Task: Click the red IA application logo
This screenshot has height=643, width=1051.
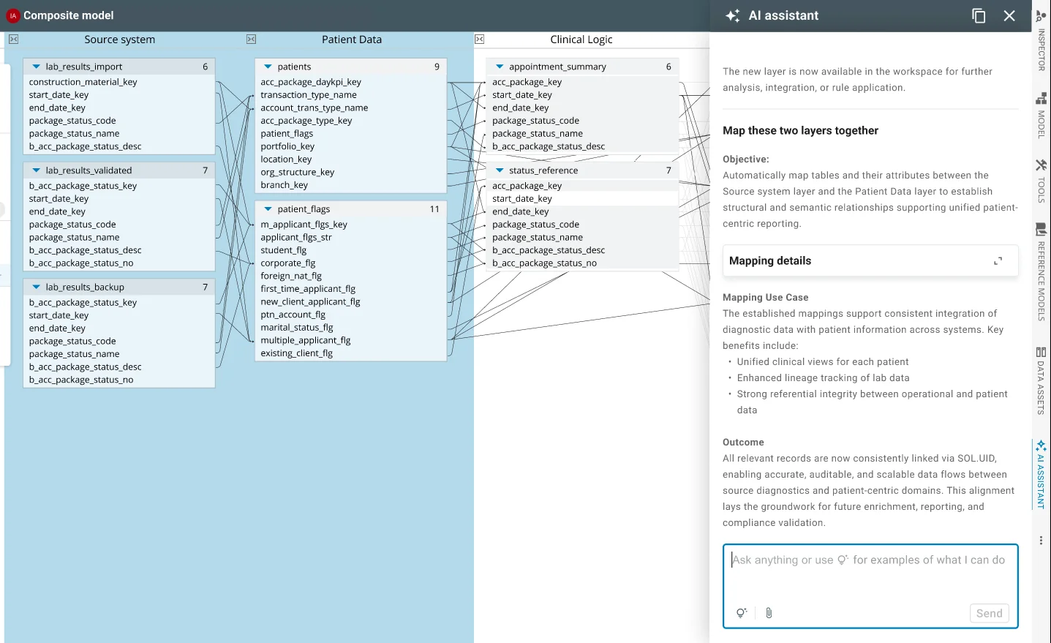Action: point(13,15)
